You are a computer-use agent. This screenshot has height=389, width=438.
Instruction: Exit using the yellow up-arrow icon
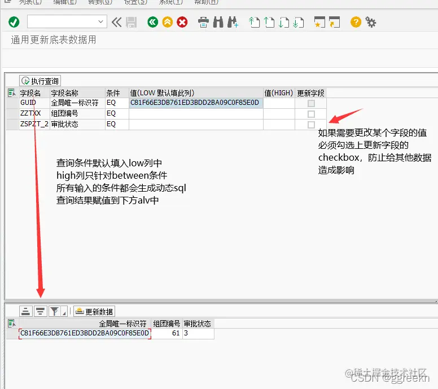tap(168, 22)
